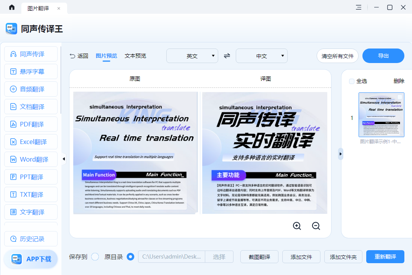This screenshot has width=412, height=275.
Task: Switch to 文本预览 tab
Action: pyautogui.click(x=135, y=56)
